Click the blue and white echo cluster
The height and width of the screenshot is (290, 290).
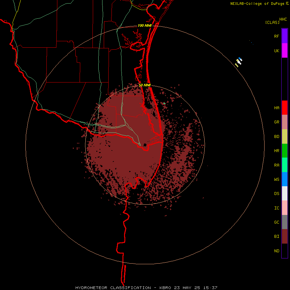[238, 62]
